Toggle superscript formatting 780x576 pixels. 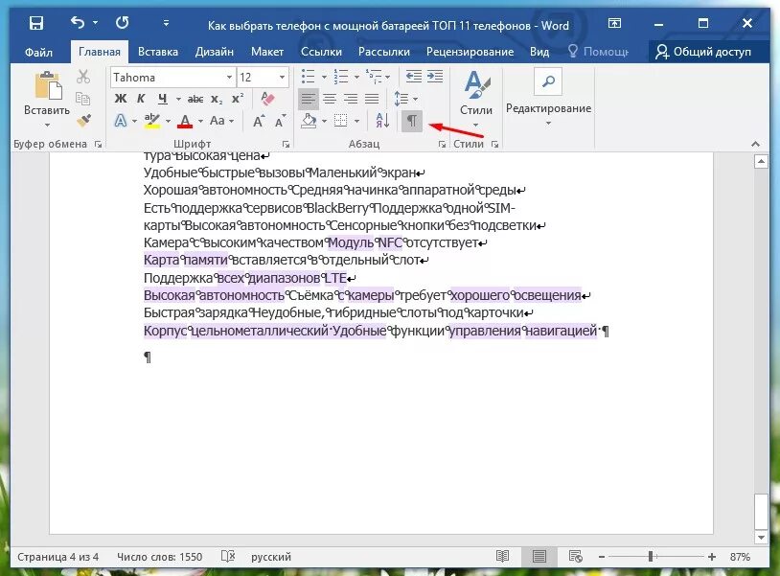(238, 99)
